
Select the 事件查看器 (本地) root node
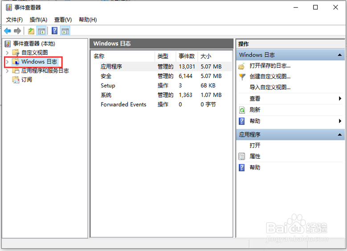click(34, 44)
